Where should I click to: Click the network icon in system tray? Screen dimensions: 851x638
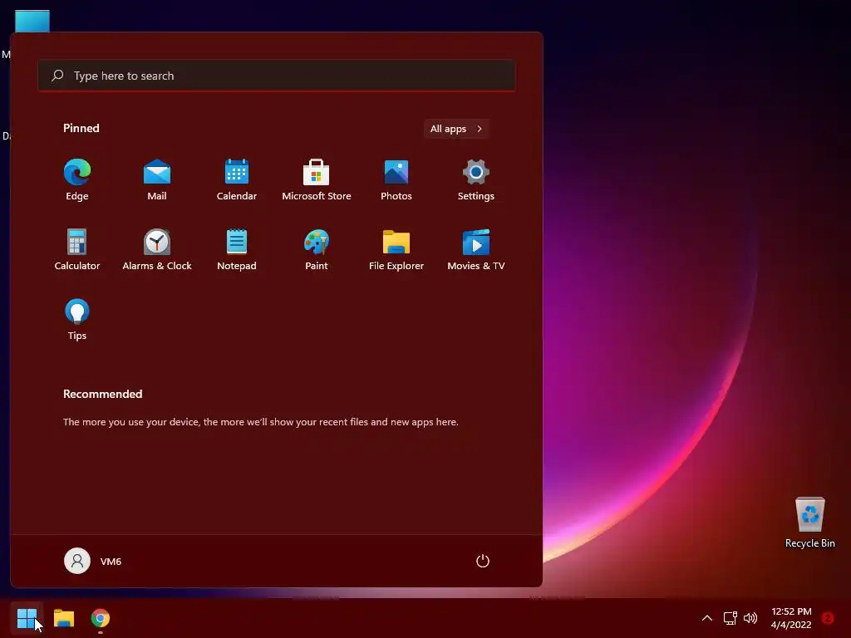click(730, 618)
